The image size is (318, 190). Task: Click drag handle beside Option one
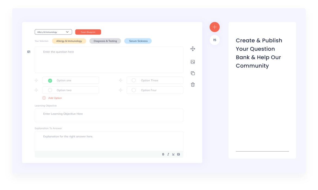pyautogui.click(x=36, y=80)
